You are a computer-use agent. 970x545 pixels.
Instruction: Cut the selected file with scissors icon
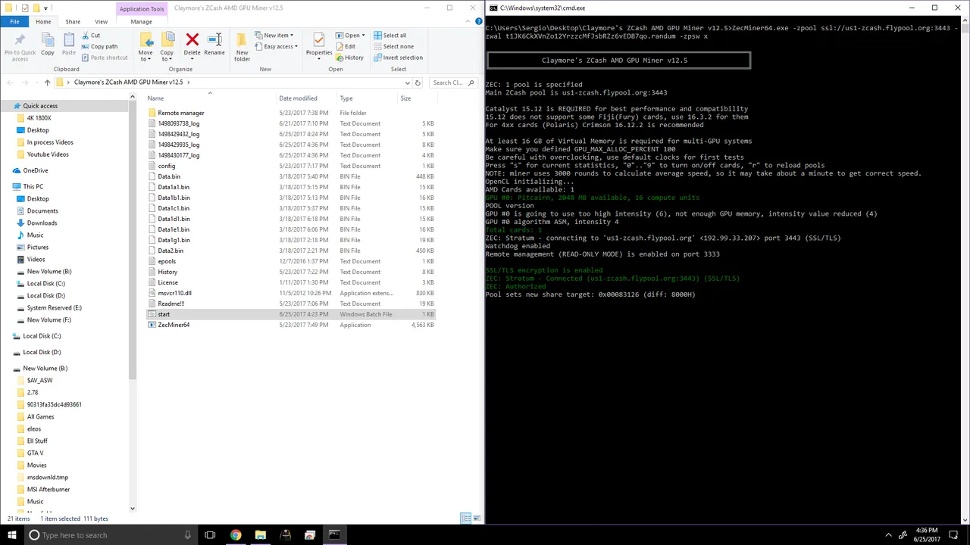[91, 36]
